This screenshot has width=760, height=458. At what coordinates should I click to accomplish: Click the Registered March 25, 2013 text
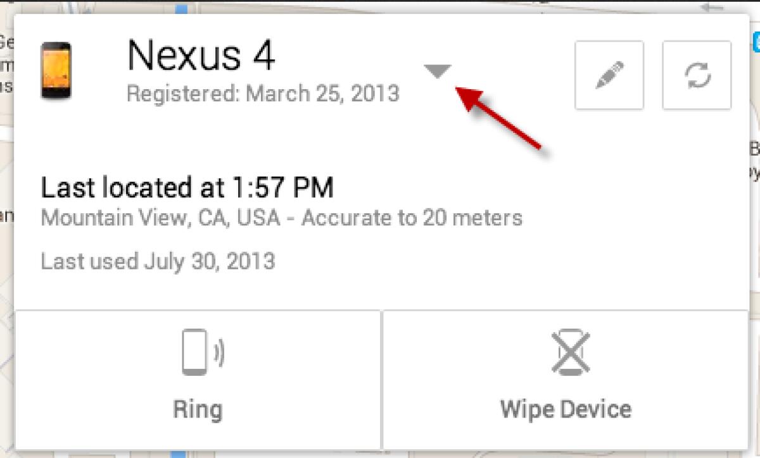click(263, 94)
